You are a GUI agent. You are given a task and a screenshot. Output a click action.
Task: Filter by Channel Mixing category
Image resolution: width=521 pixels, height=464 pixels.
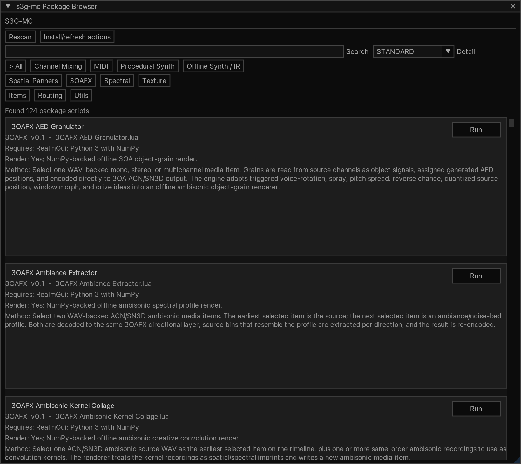(x=58, y=66)
